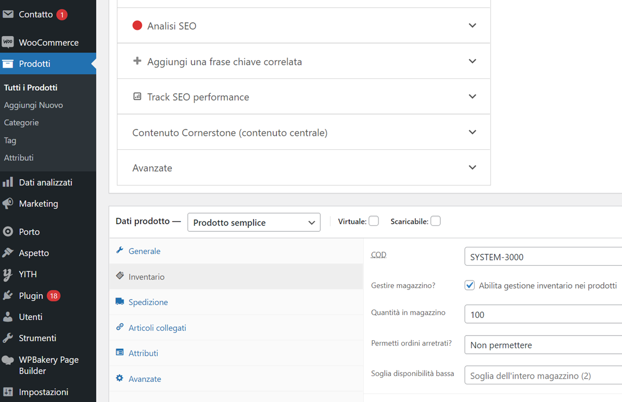The width and height of the screenshot is (622, 402).
Task: Open Categorie in the Prodotti submenu
Action: click(x=21, y=123)
